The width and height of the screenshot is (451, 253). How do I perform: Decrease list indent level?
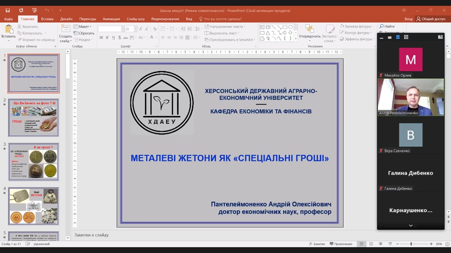(x=183, y=29)
